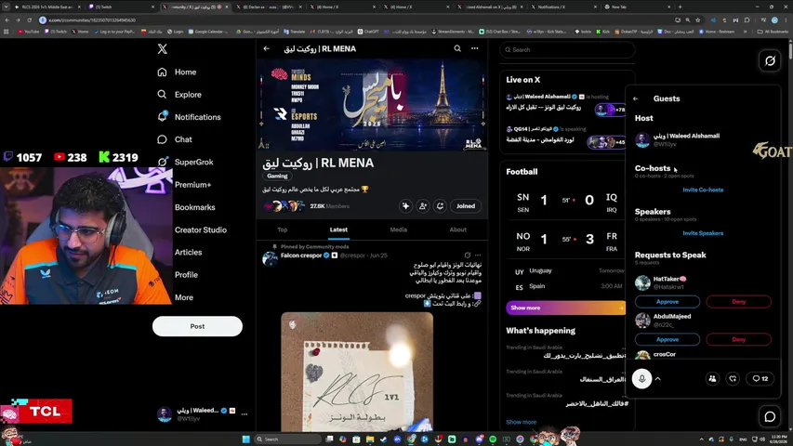Open Falcon crespor post more options
The width and height of the screenshot is (793, 446).
coord(478,256)
